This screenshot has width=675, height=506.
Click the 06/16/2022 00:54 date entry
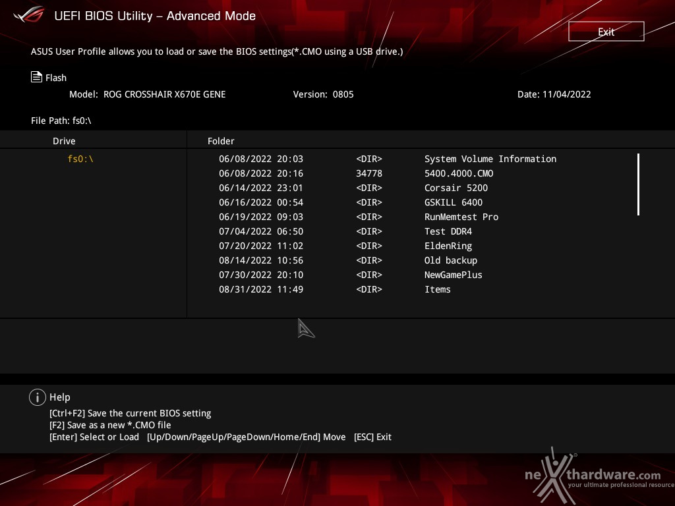click(261, 202)
